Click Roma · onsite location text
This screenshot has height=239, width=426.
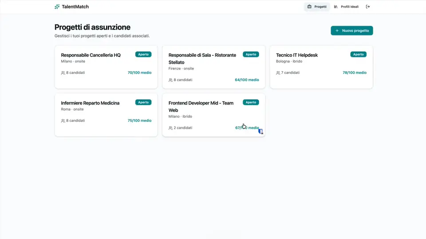tap(72, 109)
